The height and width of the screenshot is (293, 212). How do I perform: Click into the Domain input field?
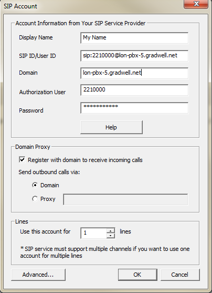click(134, 73)
